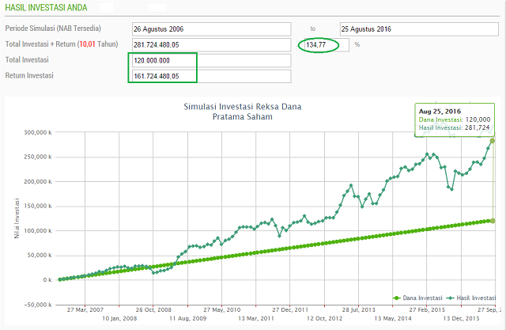Toggle the Dana Investasi series in legend
Screen dimensions: 506x330
(x=416, y=298)
